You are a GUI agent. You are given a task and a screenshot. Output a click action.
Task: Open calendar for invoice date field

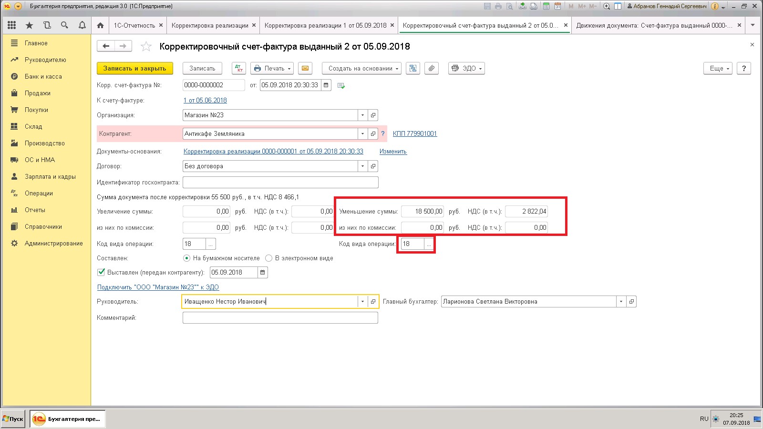coord(326,85)
